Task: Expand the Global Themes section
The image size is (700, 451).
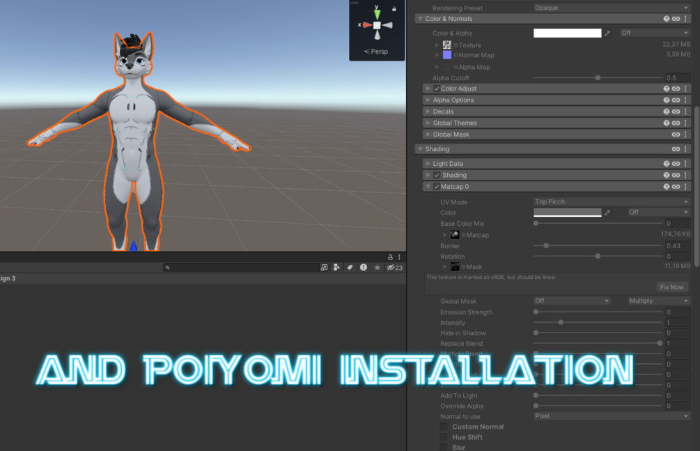Action: click(x=428, y=123)
